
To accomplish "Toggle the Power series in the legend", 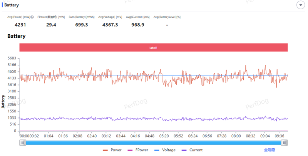I will 112,150.
